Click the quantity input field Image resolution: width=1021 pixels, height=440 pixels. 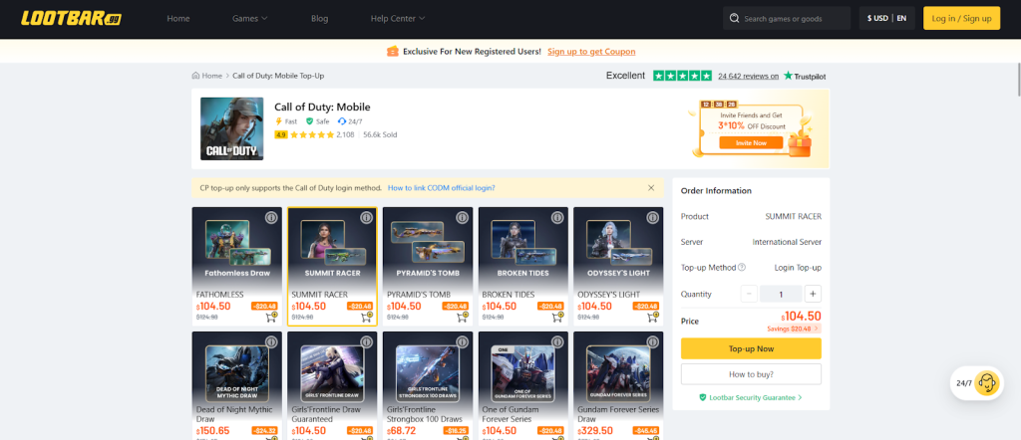781,294
